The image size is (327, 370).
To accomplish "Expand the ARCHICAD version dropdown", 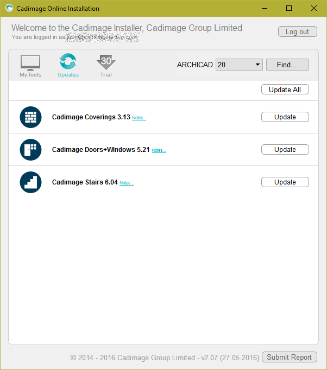I will pyautogui.click(x=239, y=65).
